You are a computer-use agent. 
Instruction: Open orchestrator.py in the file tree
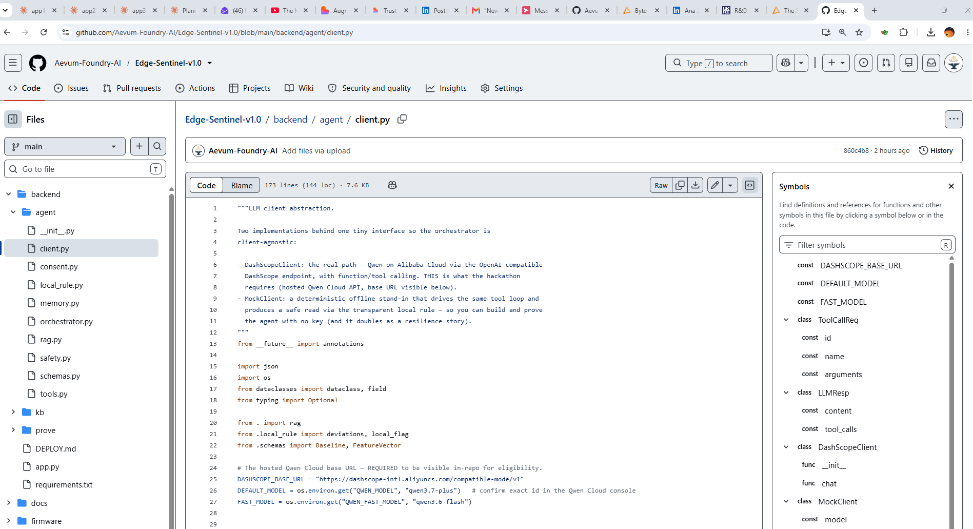coord(67,321)
